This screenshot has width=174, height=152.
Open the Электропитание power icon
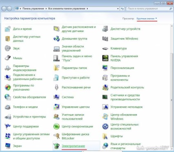point(56,146)
